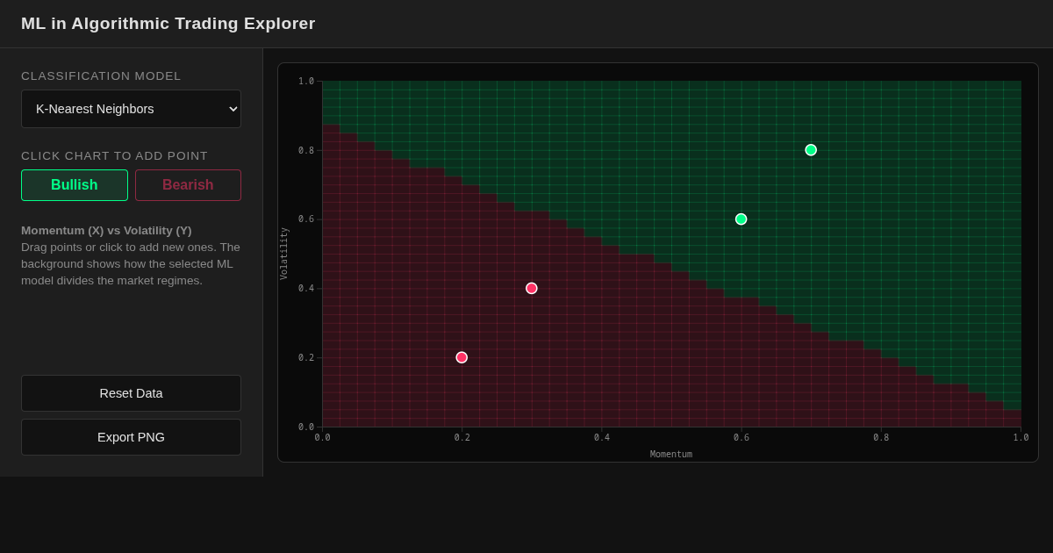Viewport: 1053px width, 553px height.
Task: Click the Export PNG button
Action: click(131, 437)
